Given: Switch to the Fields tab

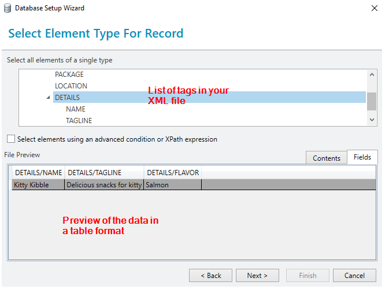Looking at the screenshot, I should pos(362,157).
